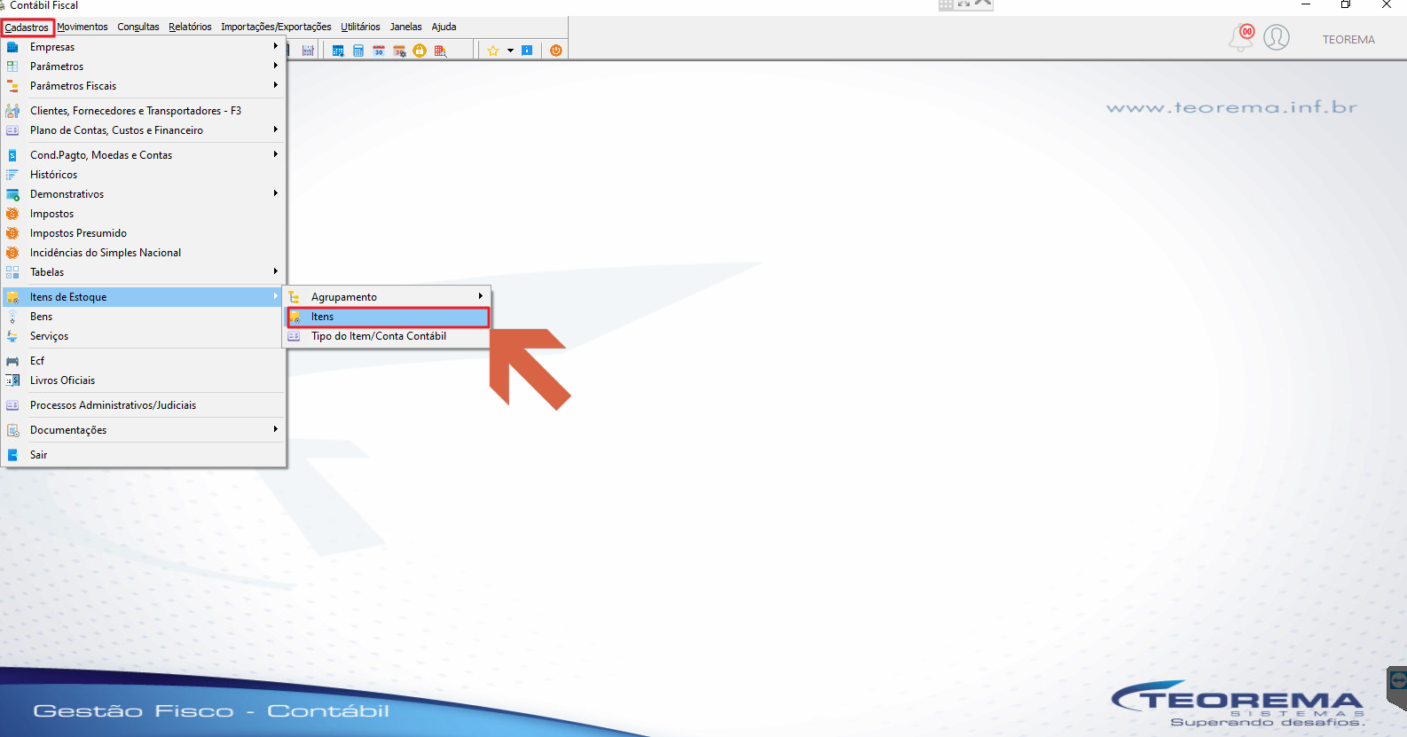Viewport: 1407px width, 737px height.
Task: Click the Serviços menu icon
Action: [x=12, y=336]
